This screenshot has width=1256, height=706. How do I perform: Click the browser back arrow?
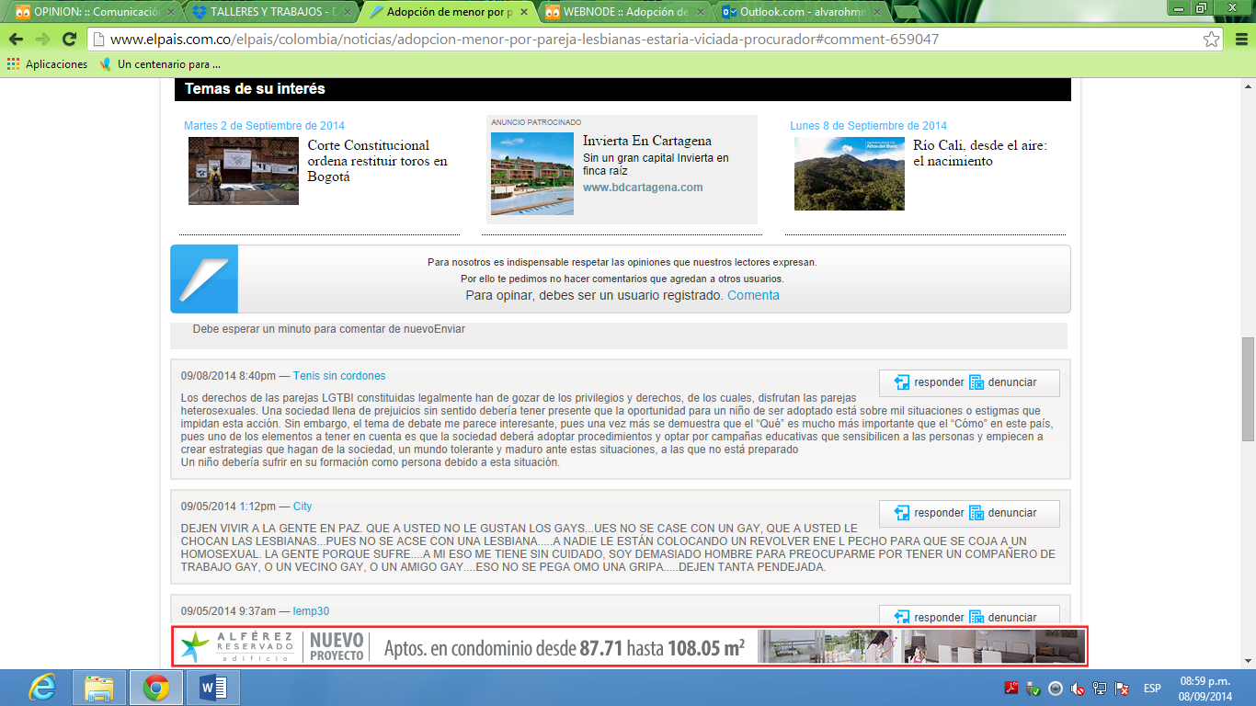pyautogui.click(x=16, y=40)
